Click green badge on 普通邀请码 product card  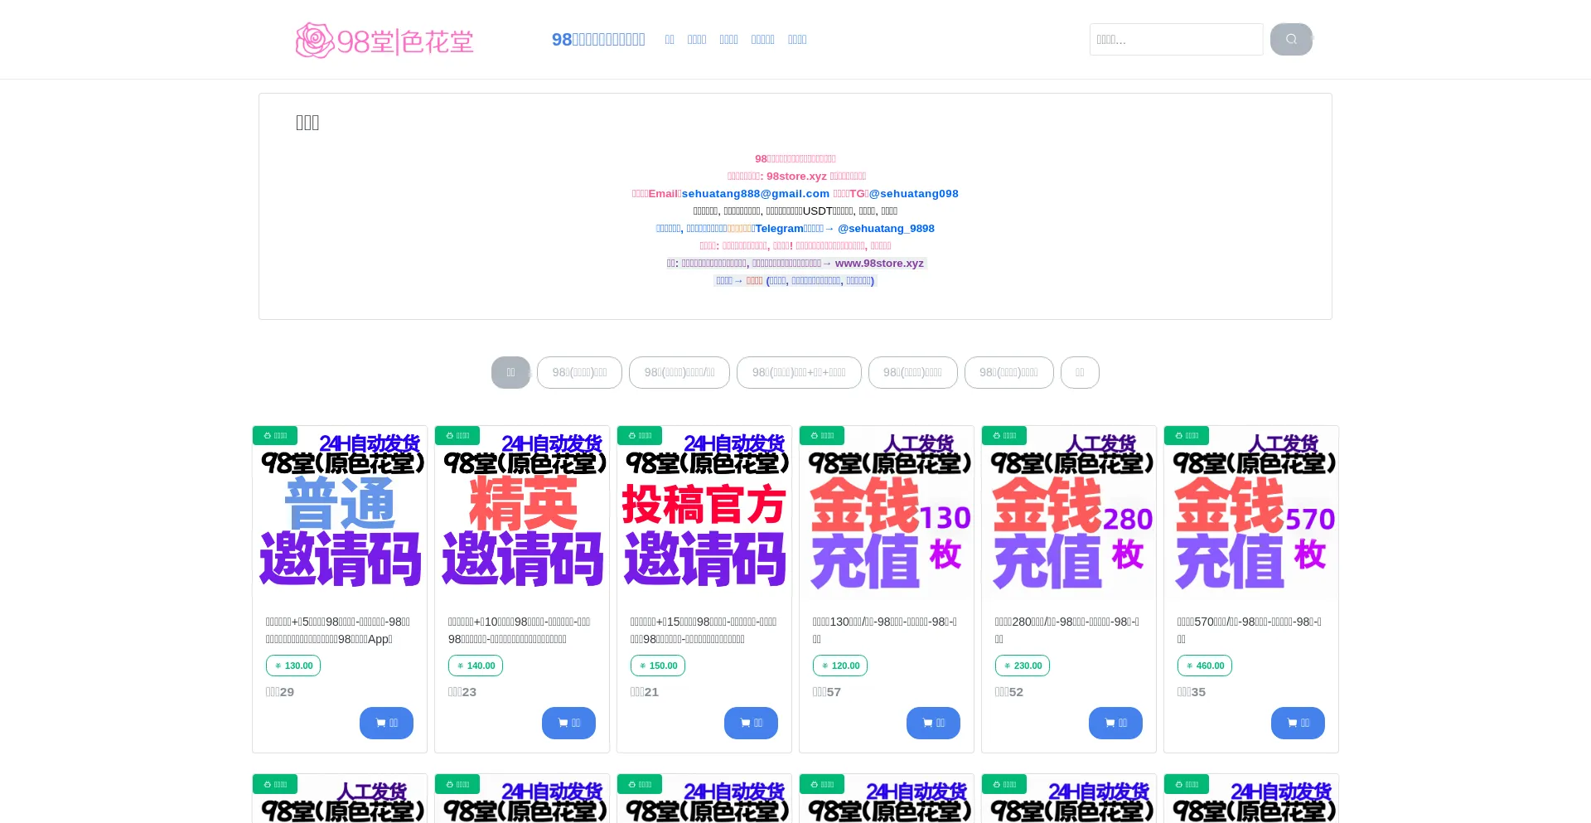point(275,435)
